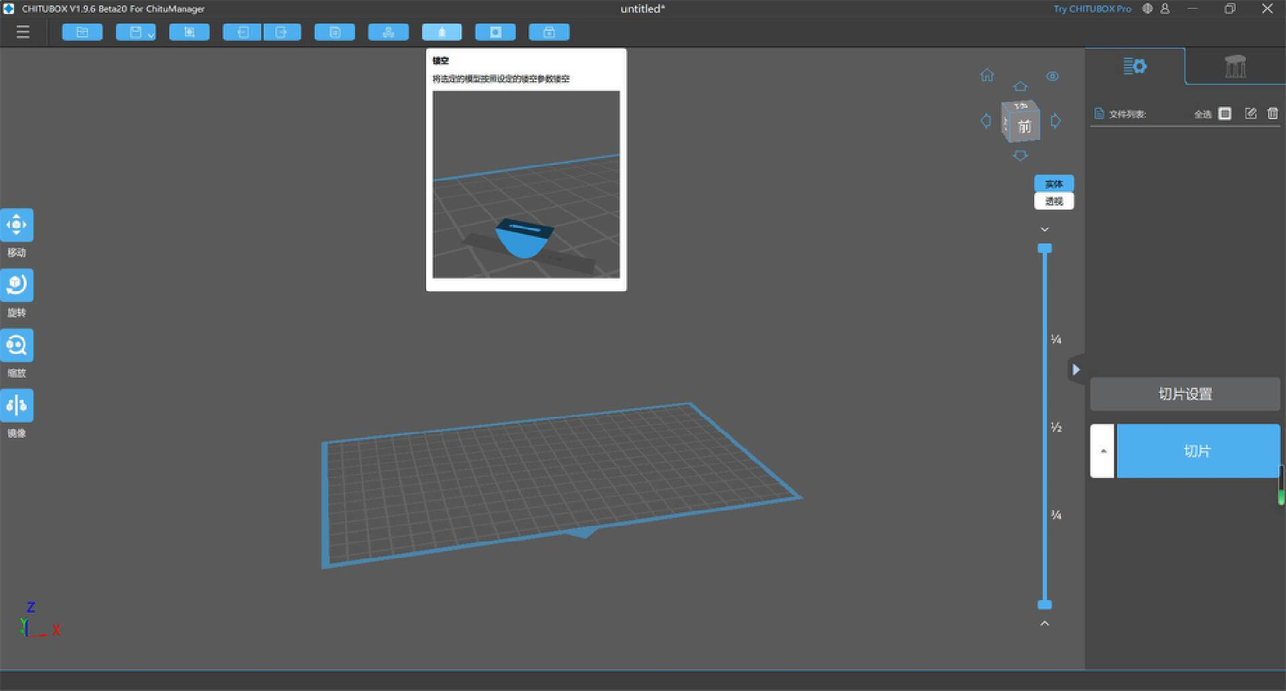The height and width of the screenshot is (691, 1286).
Task: Click the down arrow below view cube
Action: pyautogui.click(x=1020, y=155)
